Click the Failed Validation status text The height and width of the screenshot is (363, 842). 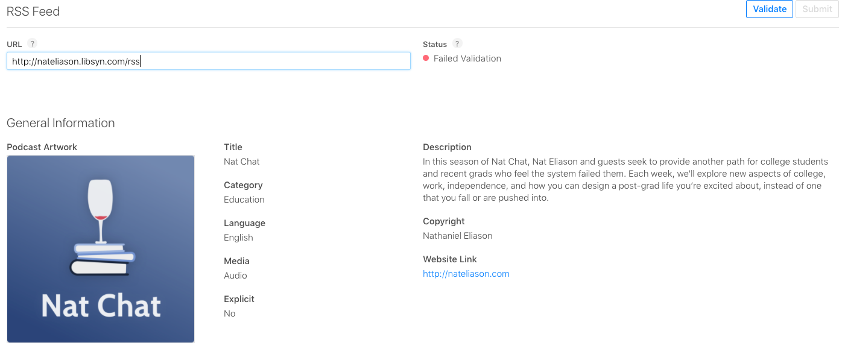coord(467,58)
